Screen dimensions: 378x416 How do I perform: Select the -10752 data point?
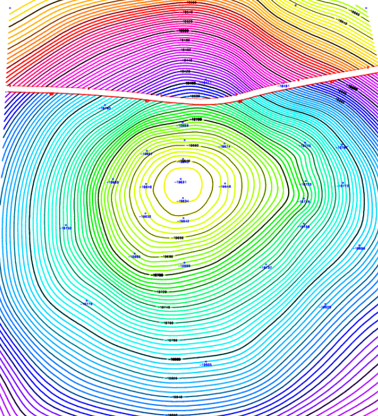click(65, 228)
